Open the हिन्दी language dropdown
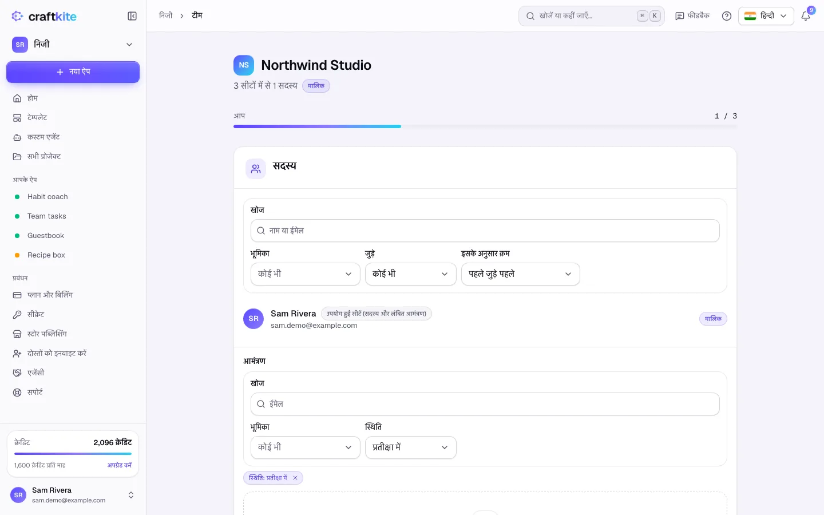Screen dimensions: 824x515 (x=766, y=16)
